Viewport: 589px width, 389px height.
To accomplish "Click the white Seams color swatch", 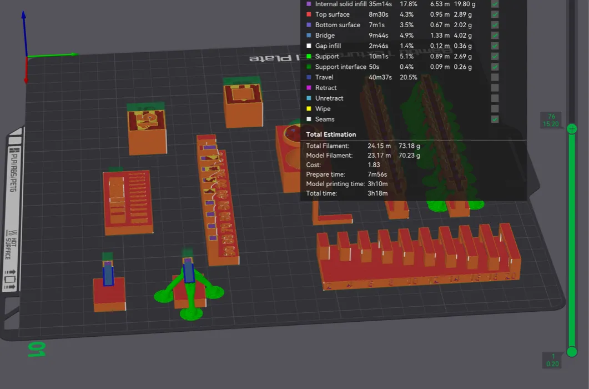I will click(x=309, y=119).
